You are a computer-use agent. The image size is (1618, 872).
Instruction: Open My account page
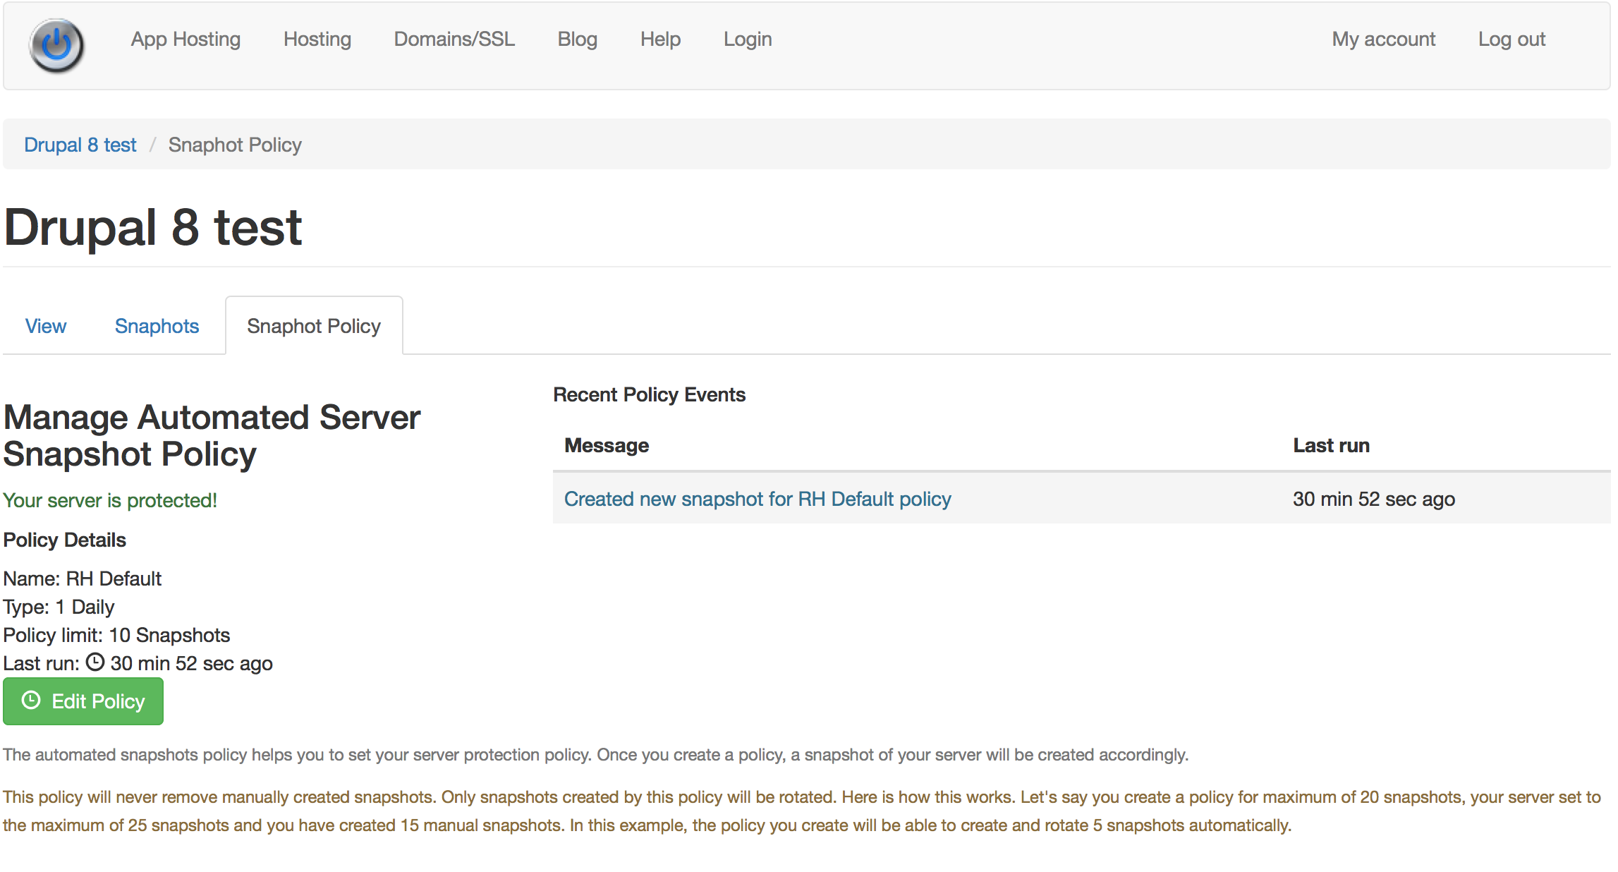click(x=1383, y=40)
